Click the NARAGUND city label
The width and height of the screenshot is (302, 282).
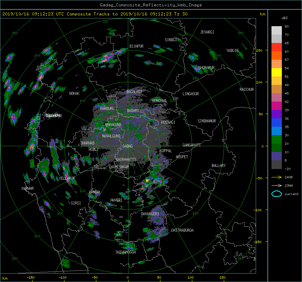[x=113, y=124]
